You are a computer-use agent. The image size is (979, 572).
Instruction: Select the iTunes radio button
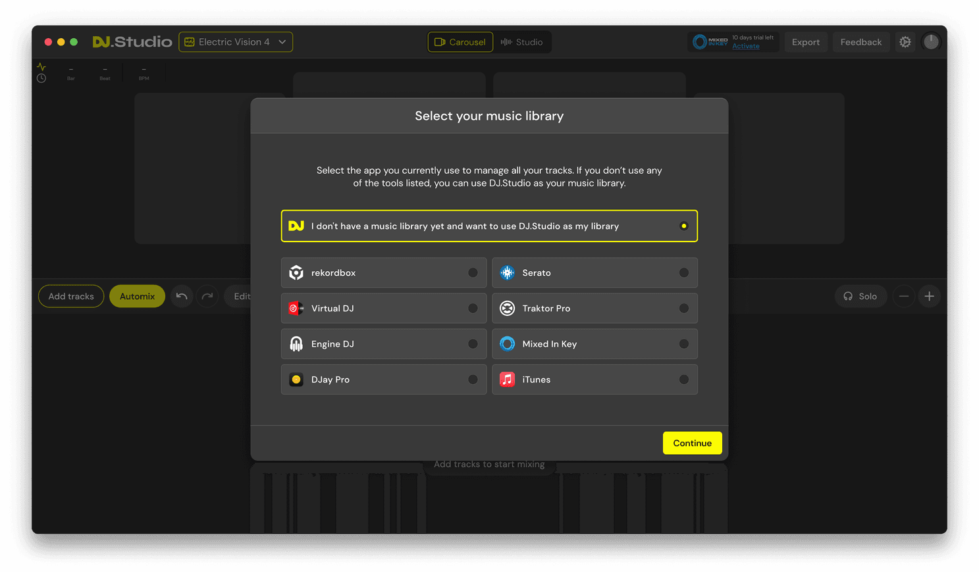(x=683, y=379)
